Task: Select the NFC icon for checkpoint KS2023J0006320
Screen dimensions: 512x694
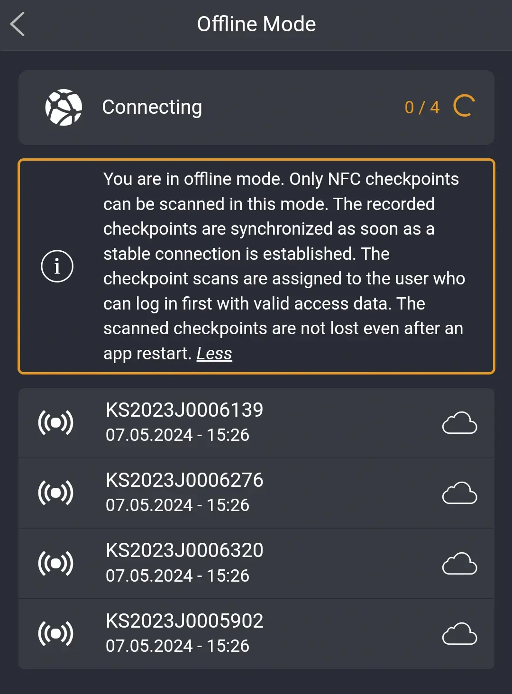Action: coord(55,562)
